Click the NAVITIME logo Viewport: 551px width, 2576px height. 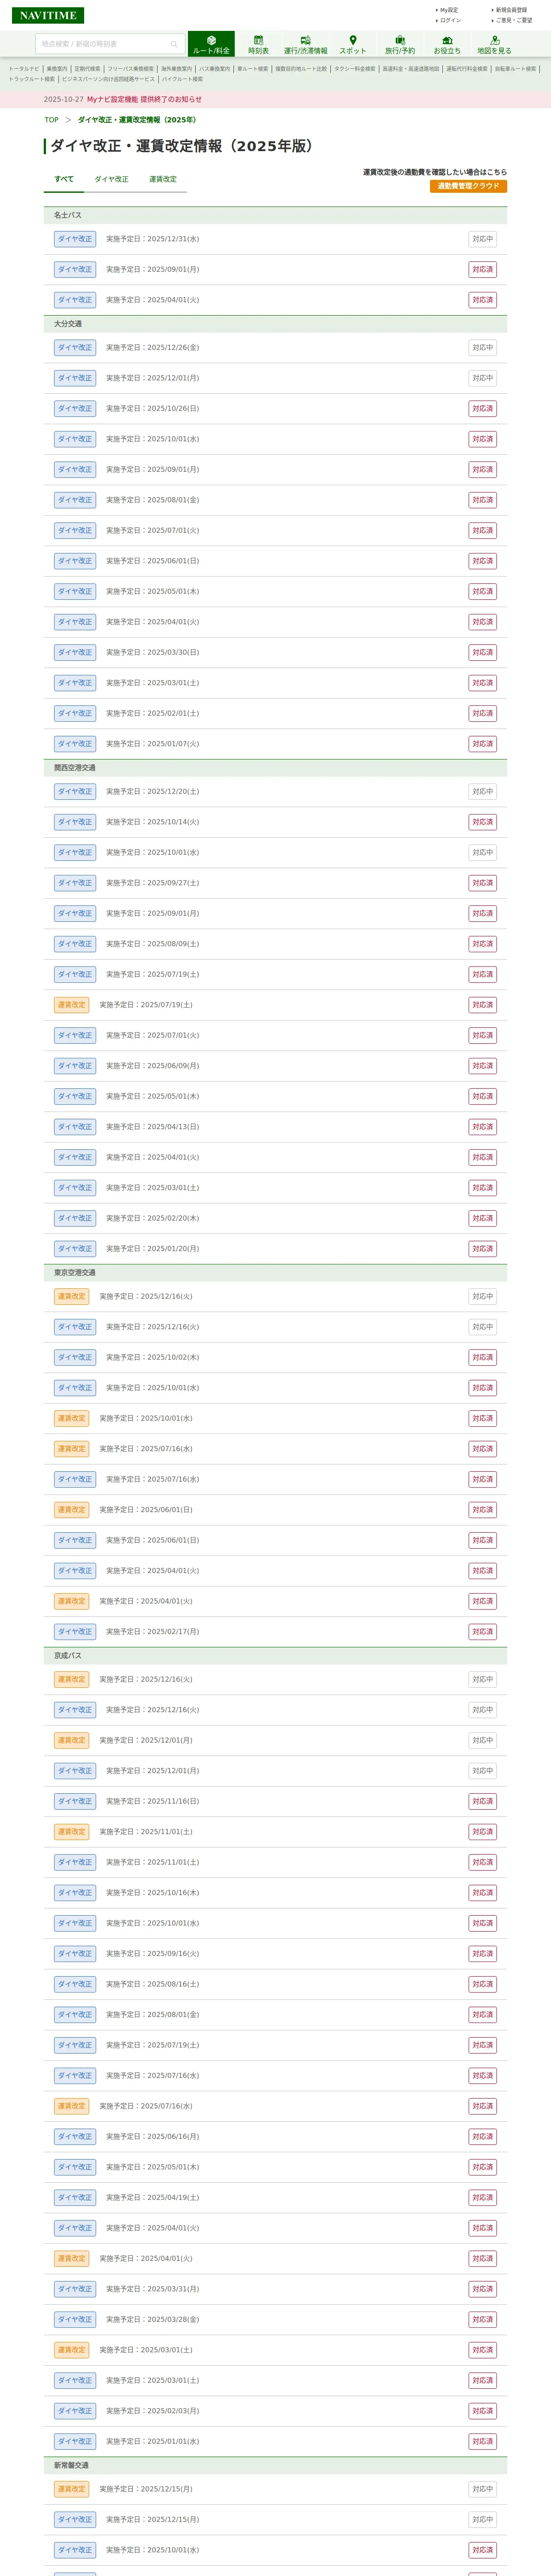(47, 15)
